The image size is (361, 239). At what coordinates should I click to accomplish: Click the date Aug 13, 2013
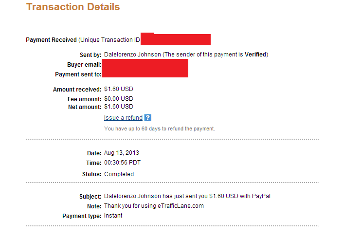point(122,153)
